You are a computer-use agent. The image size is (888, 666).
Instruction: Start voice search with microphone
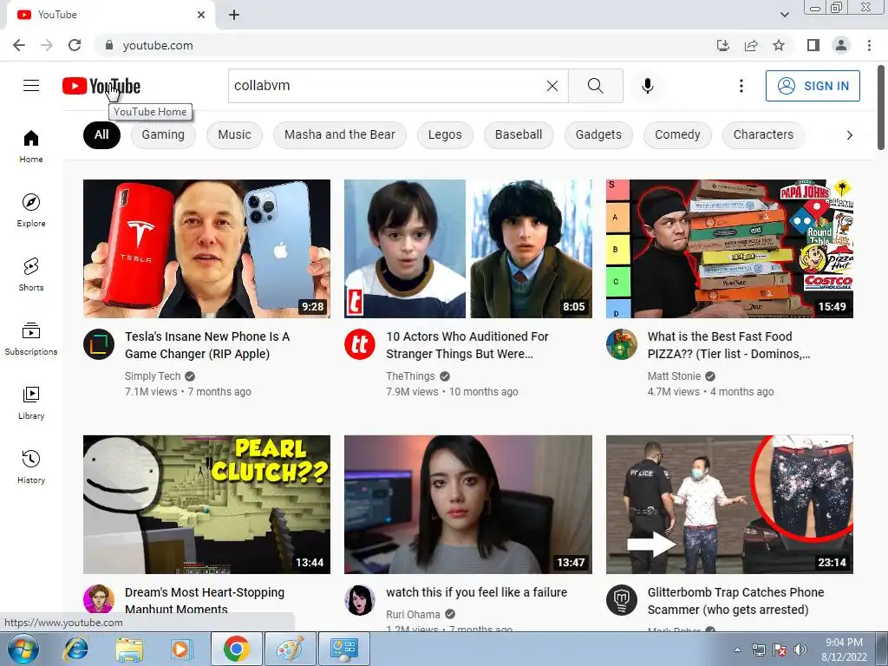click(x=647, y=86)
